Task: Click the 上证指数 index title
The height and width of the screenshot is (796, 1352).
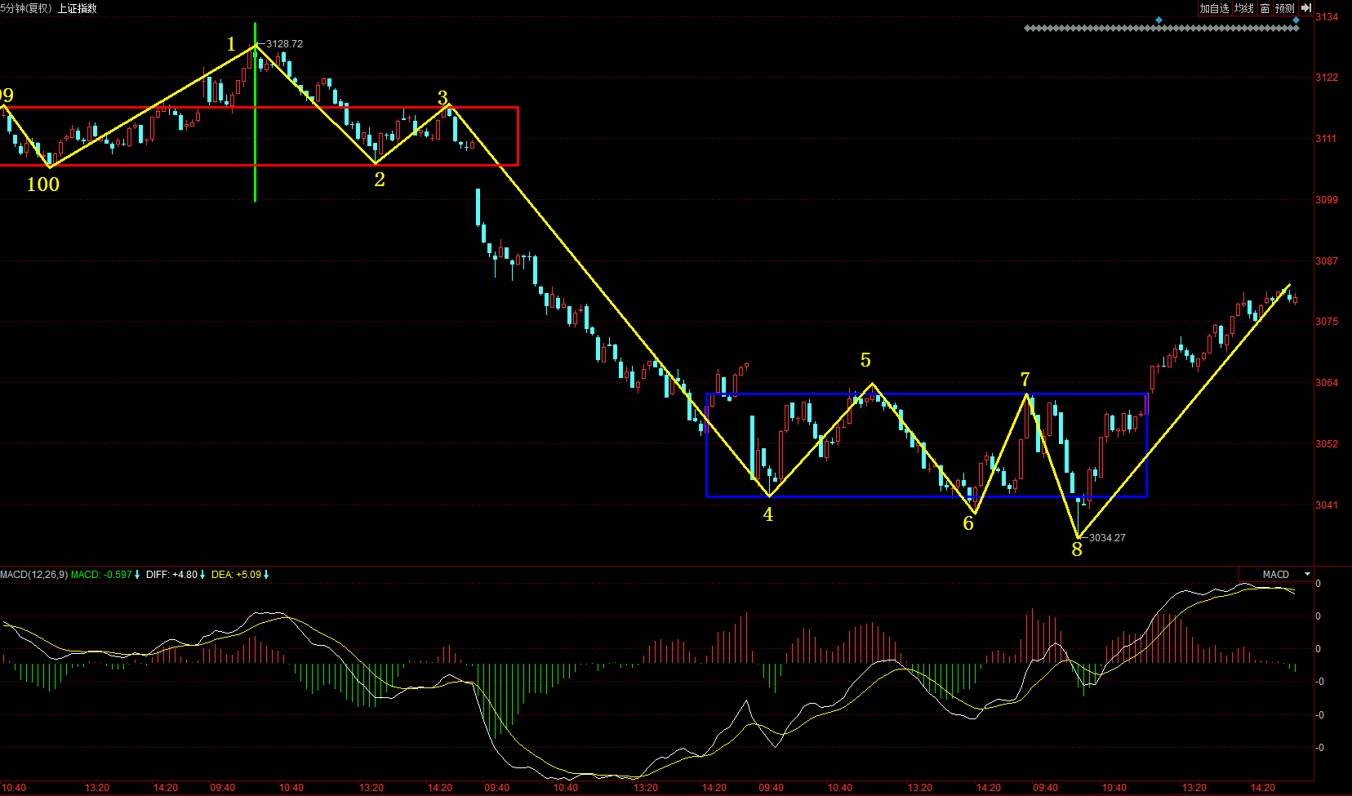Action: pos(77,8)
